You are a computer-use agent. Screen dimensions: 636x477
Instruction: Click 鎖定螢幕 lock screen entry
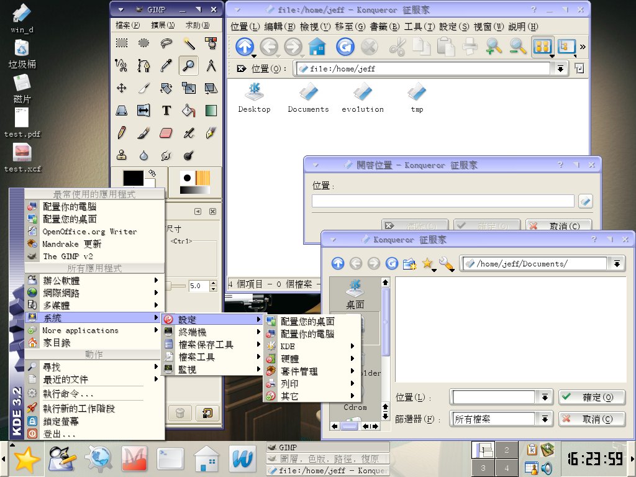pyautogui.click(x=94, y=421)
